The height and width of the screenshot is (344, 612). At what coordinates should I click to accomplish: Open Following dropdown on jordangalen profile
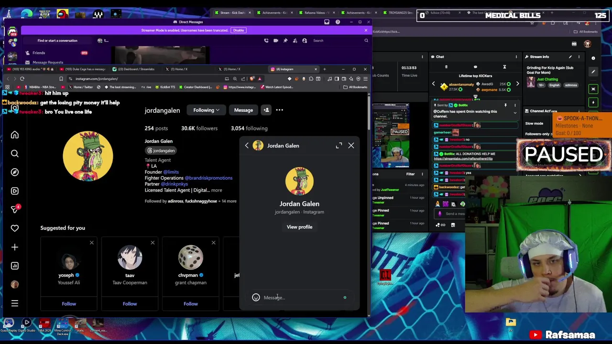[206, 110]
